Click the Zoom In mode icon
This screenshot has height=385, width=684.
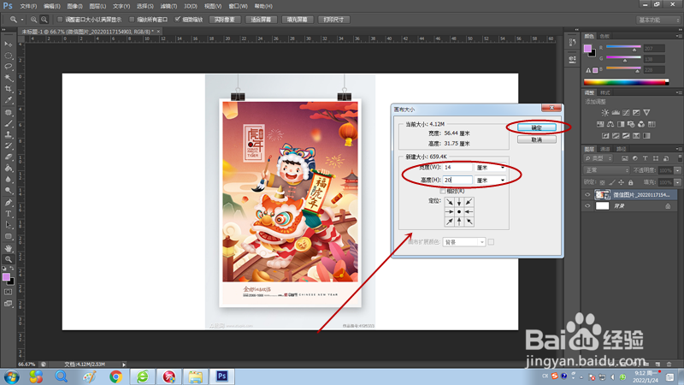click(33, 20)
